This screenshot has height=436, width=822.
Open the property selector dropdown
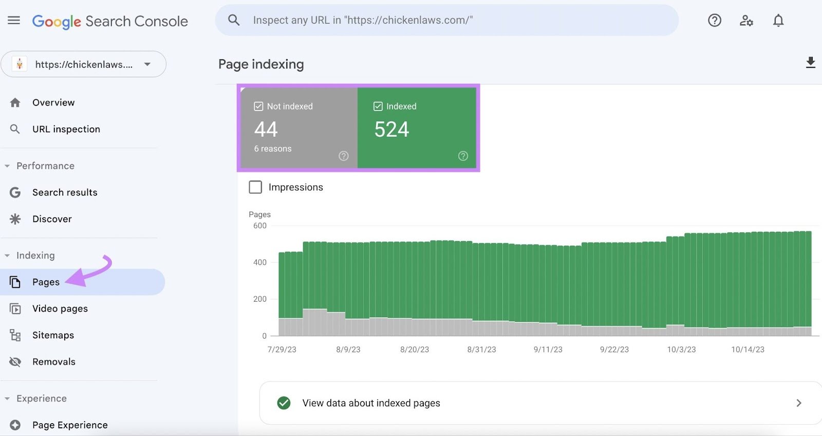pyautogui.click(x=84, y=64)
